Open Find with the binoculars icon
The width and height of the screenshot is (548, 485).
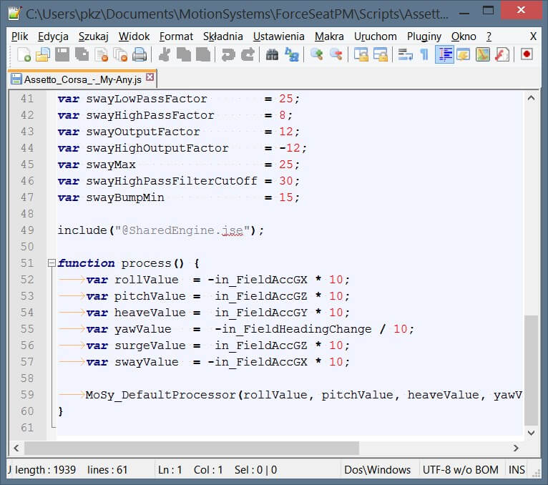(x=273, y=55)
